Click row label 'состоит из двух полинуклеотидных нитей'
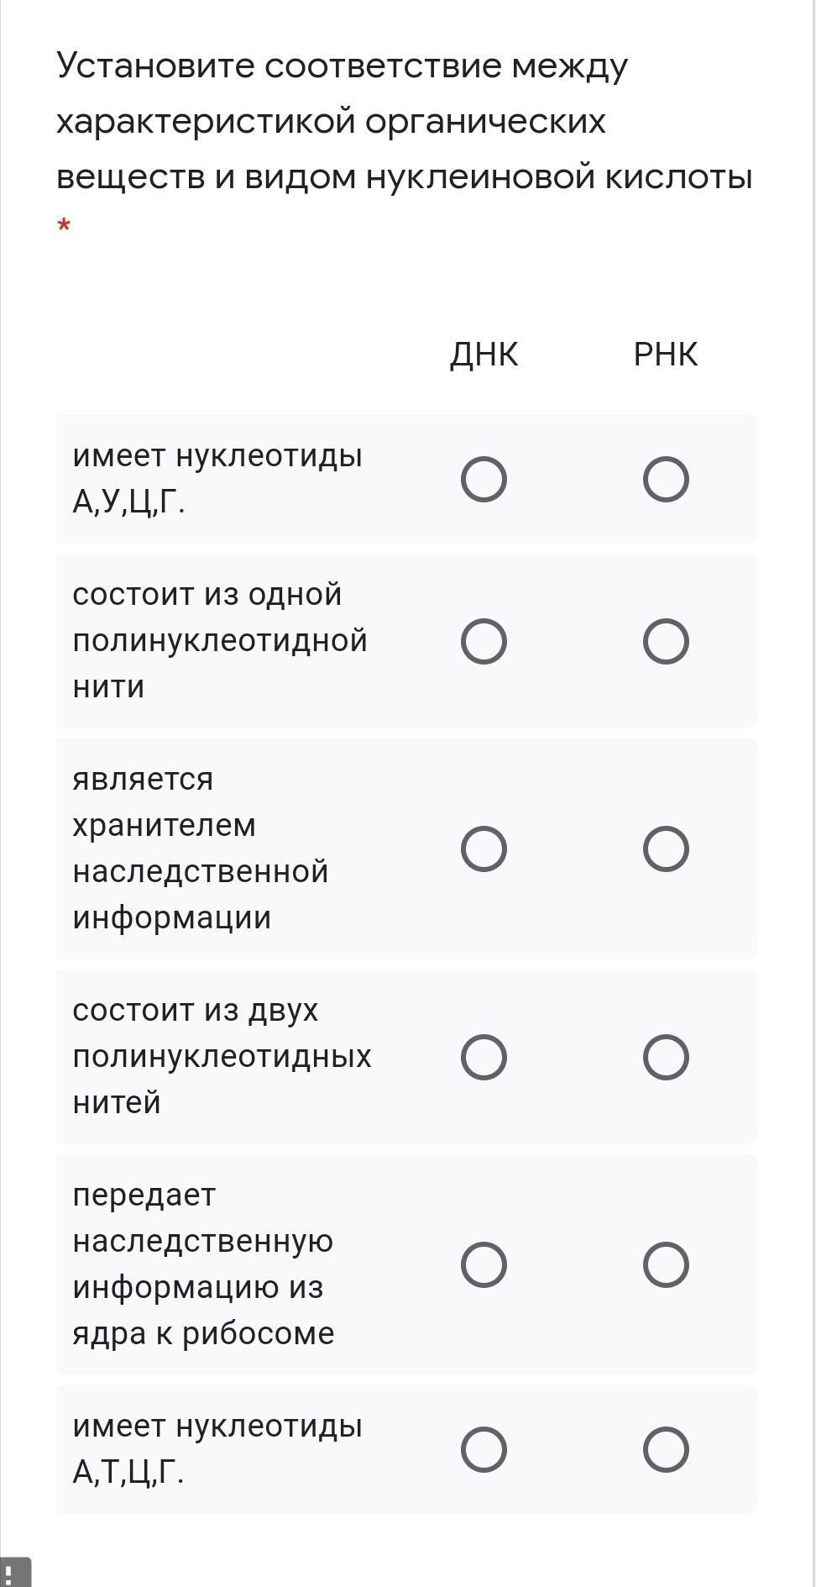This screenshot has height=1587, width=816. tap(222, 1056)
